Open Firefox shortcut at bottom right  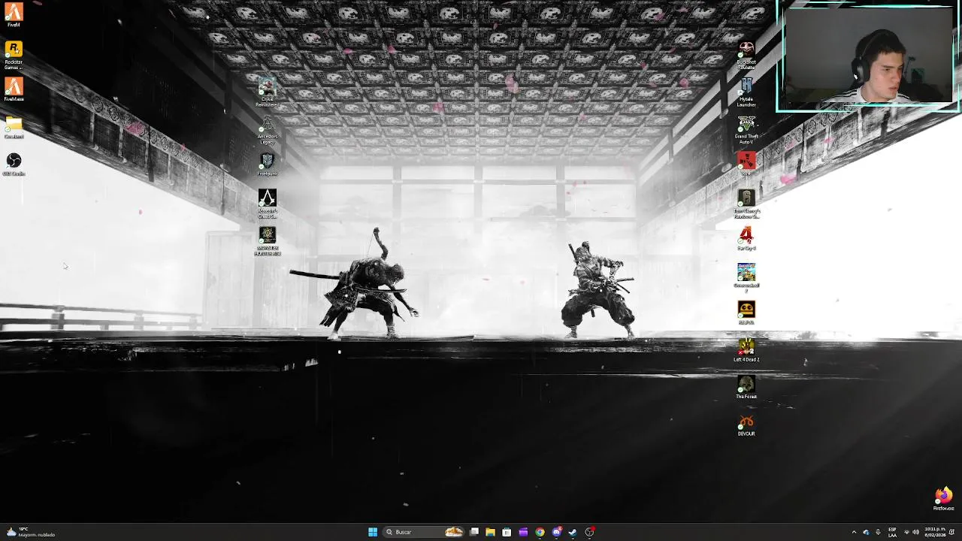pos(943,499)
